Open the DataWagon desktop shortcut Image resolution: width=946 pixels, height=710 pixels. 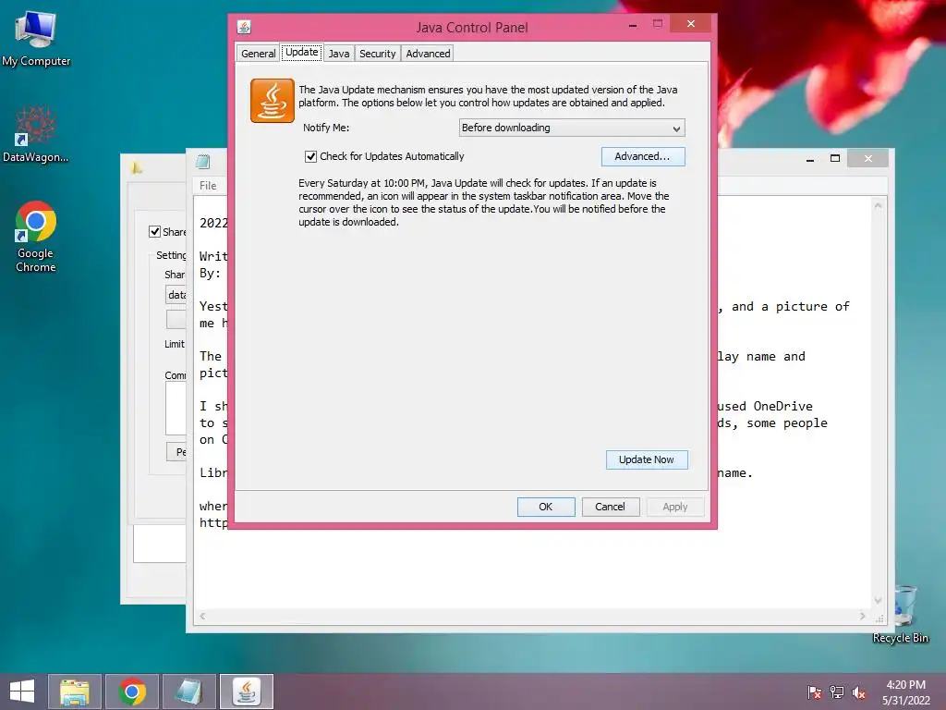point(36,134)
